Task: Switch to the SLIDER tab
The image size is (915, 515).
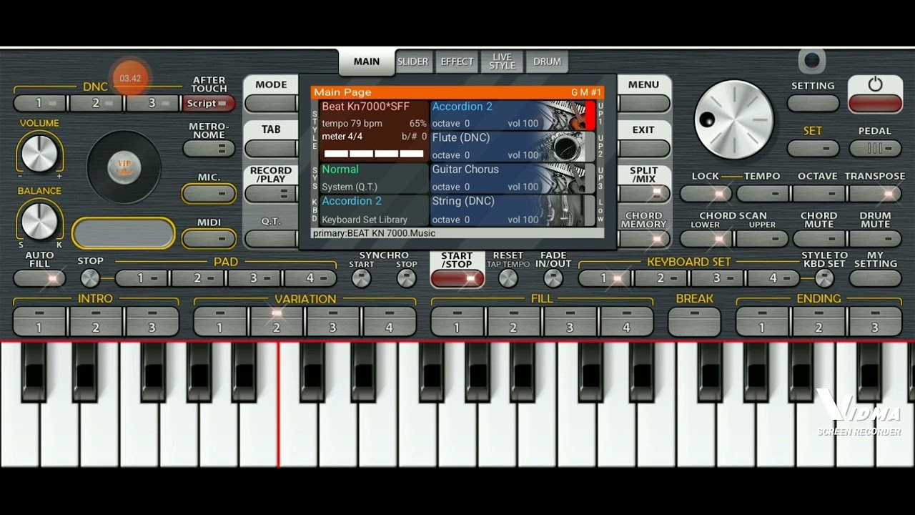Action: (412, 62)
